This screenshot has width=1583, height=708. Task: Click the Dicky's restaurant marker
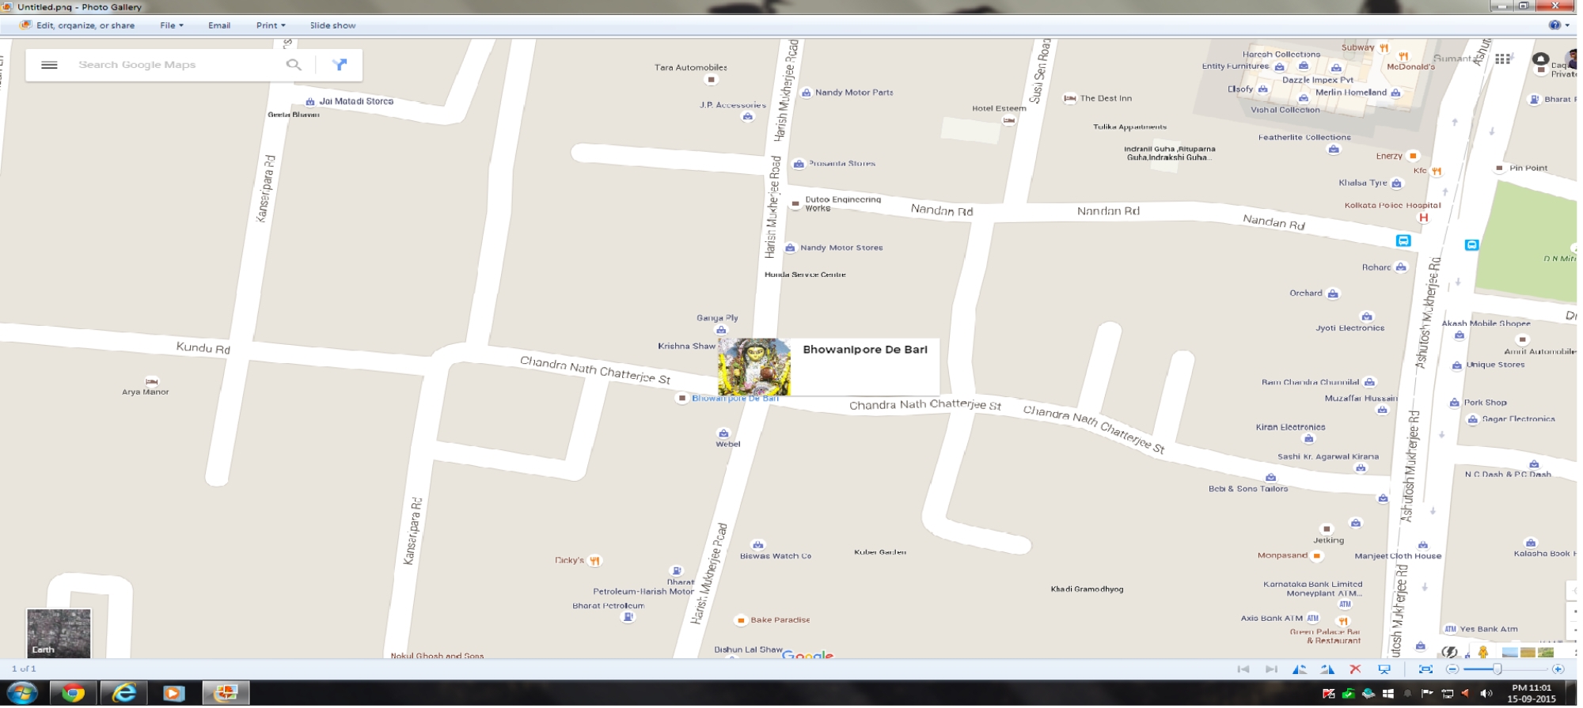594,561
